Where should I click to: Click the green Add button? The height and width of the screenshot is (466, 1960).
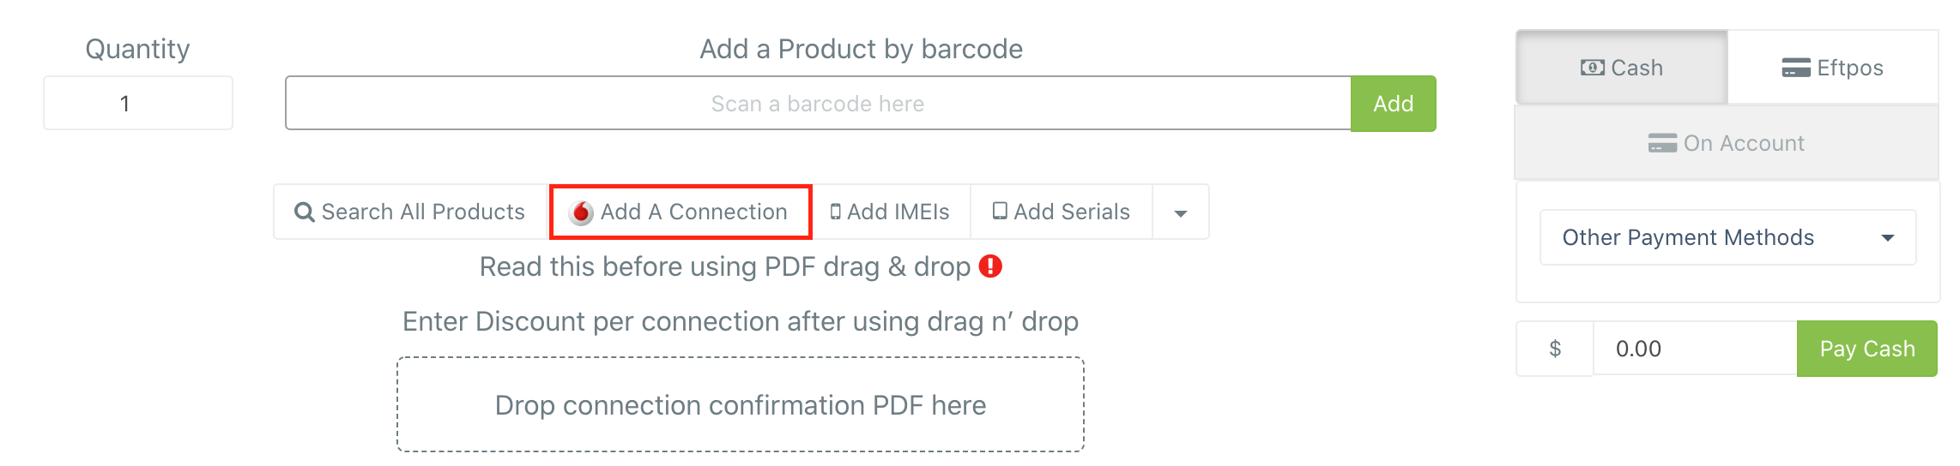pyautogui.click(x=1394, y=104)
